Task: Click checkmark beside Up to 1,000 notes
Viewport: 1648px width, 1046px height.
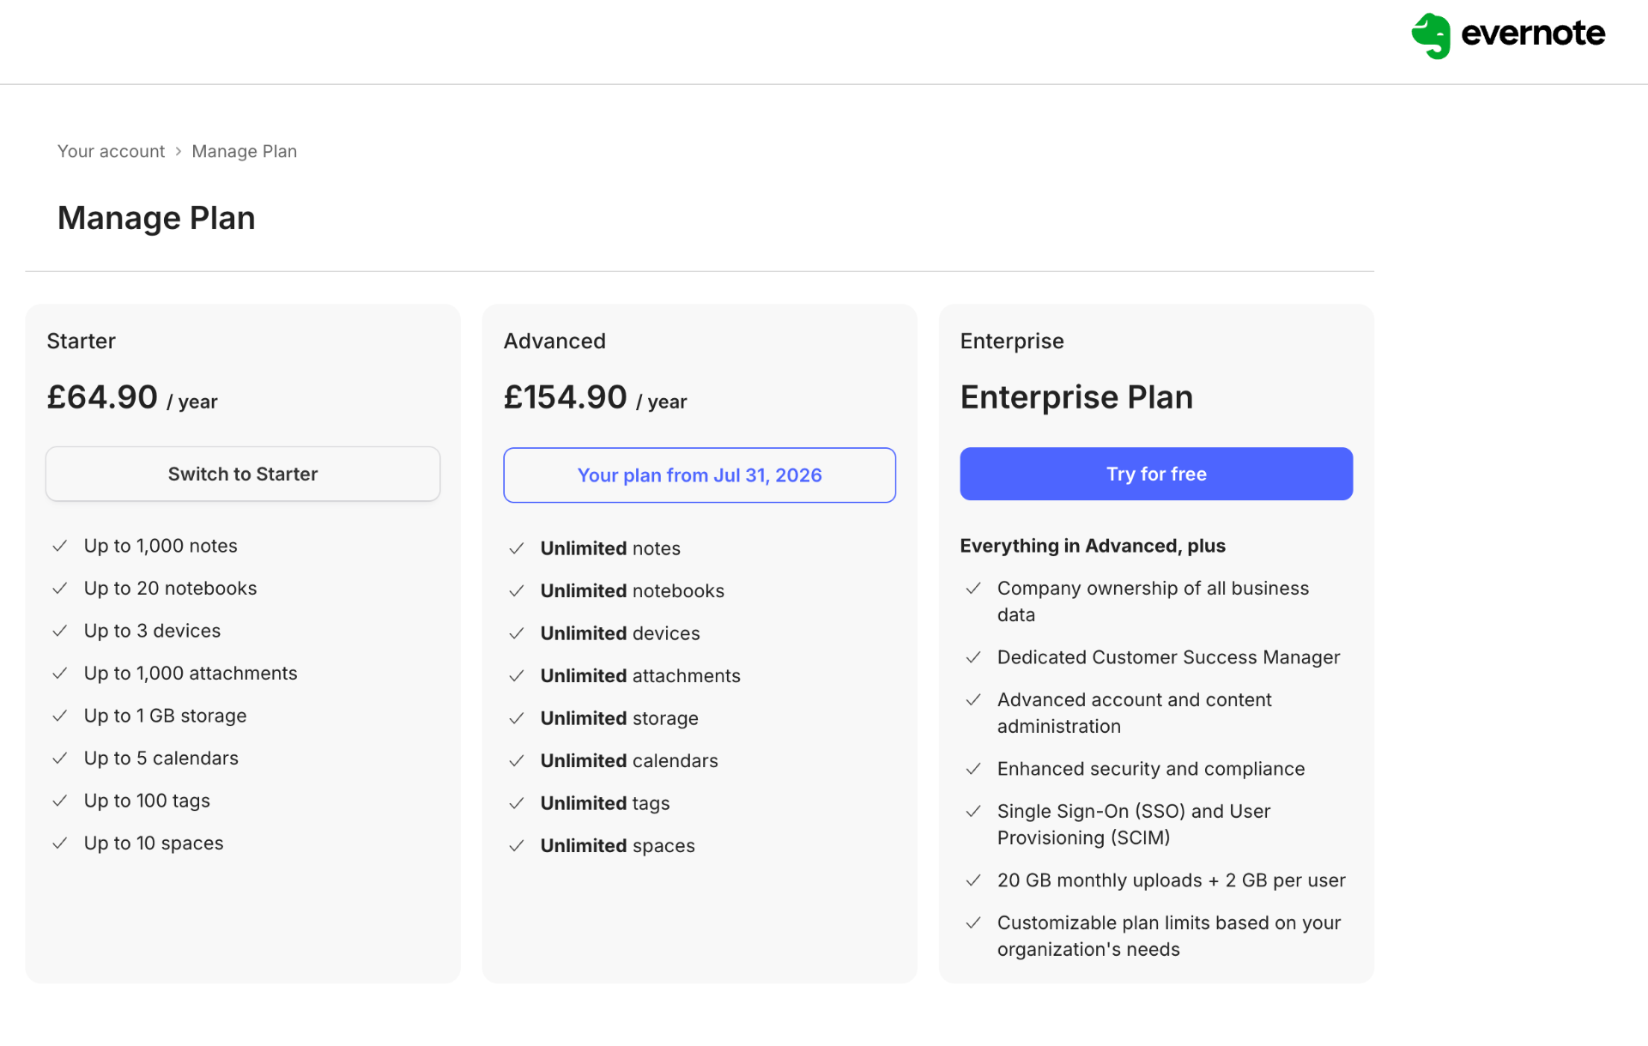Action: (x=60, y=546)
